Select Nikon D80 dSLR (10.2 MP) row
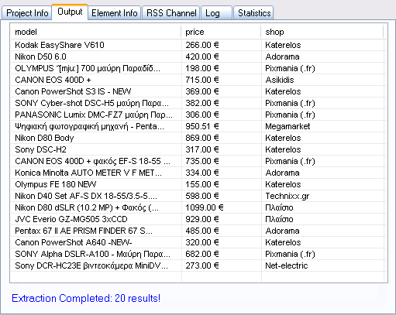The image size is (396, 315). tap(198, 207)
